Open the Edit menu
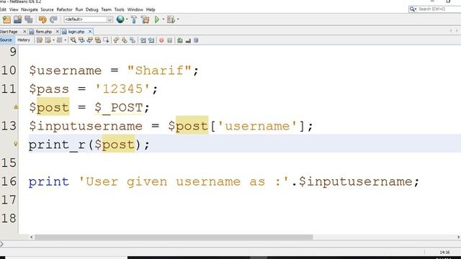The height and width of the screenshot is (259, 461). (3, 9)
